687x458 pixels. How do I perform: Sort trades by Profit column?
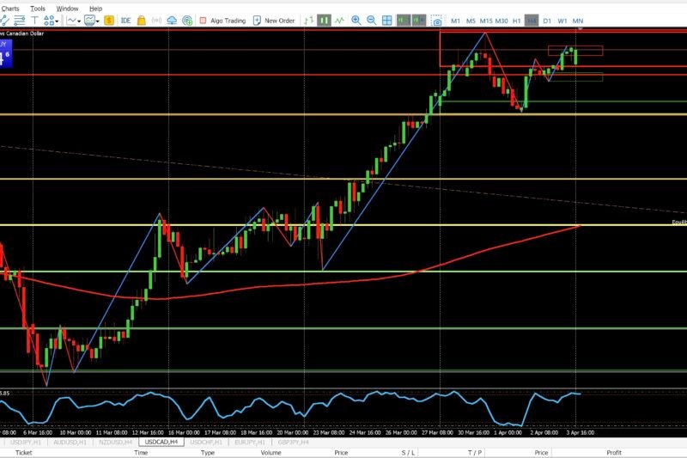click(614, 453)
